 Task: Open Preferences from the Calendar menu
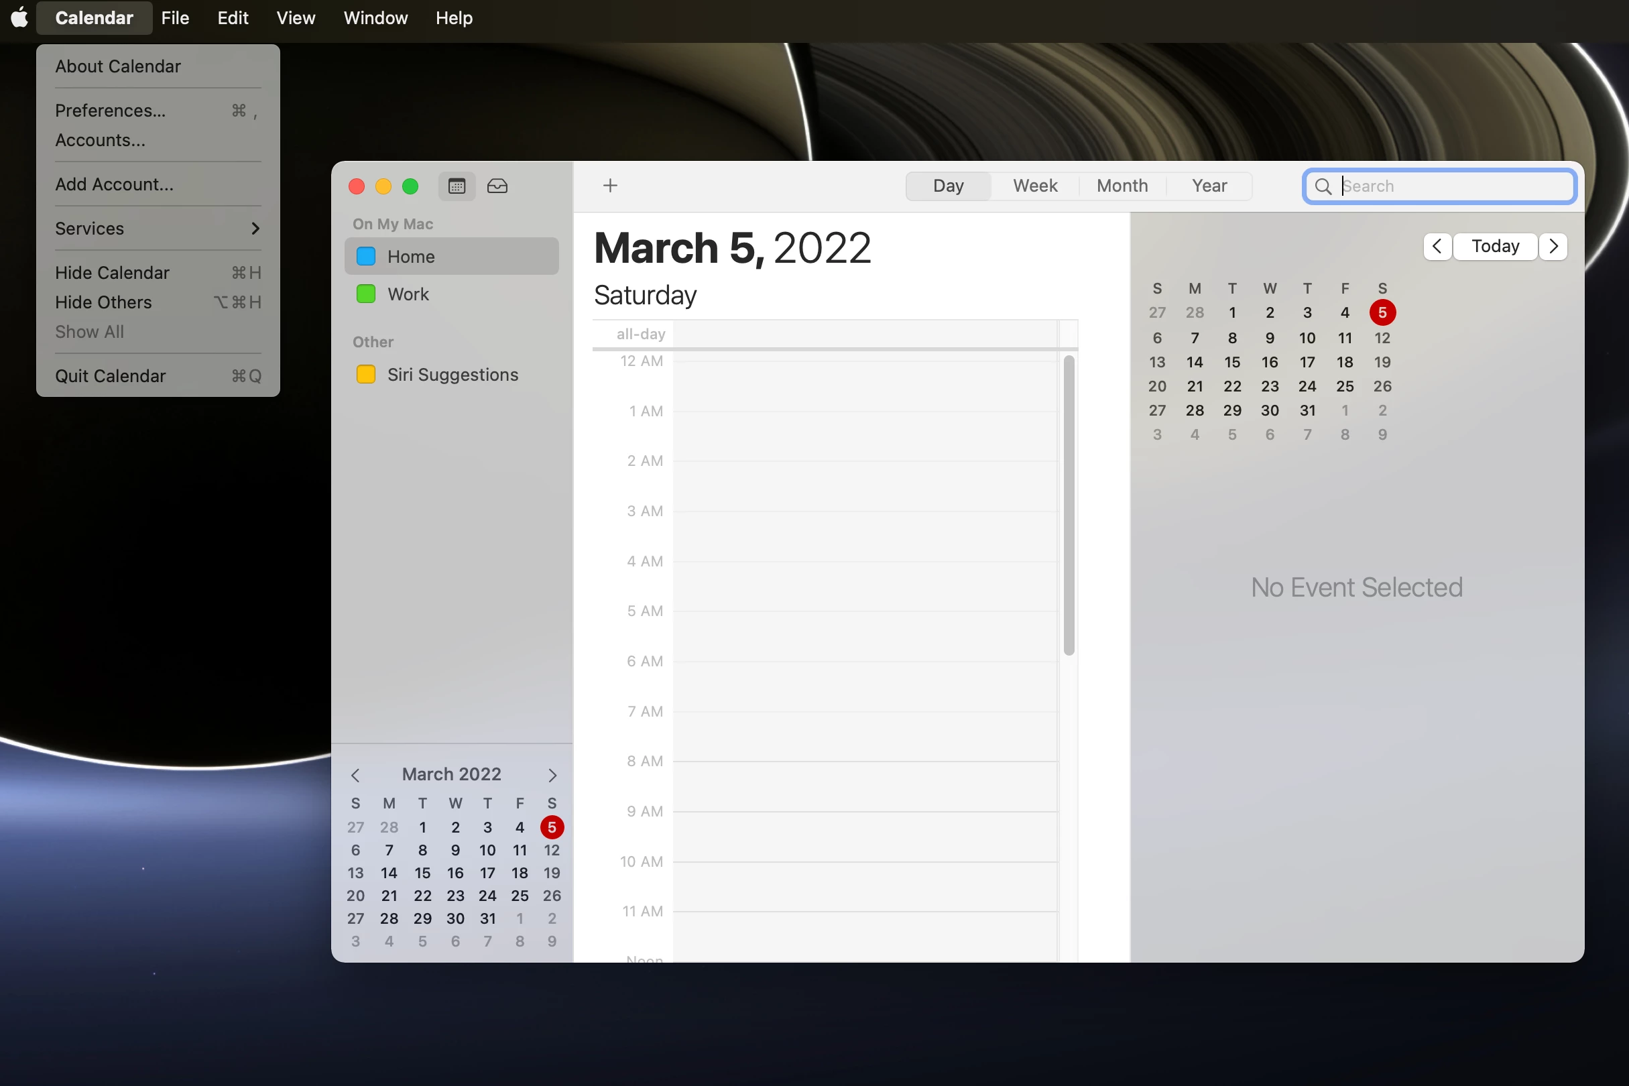(x=111, y=111)
